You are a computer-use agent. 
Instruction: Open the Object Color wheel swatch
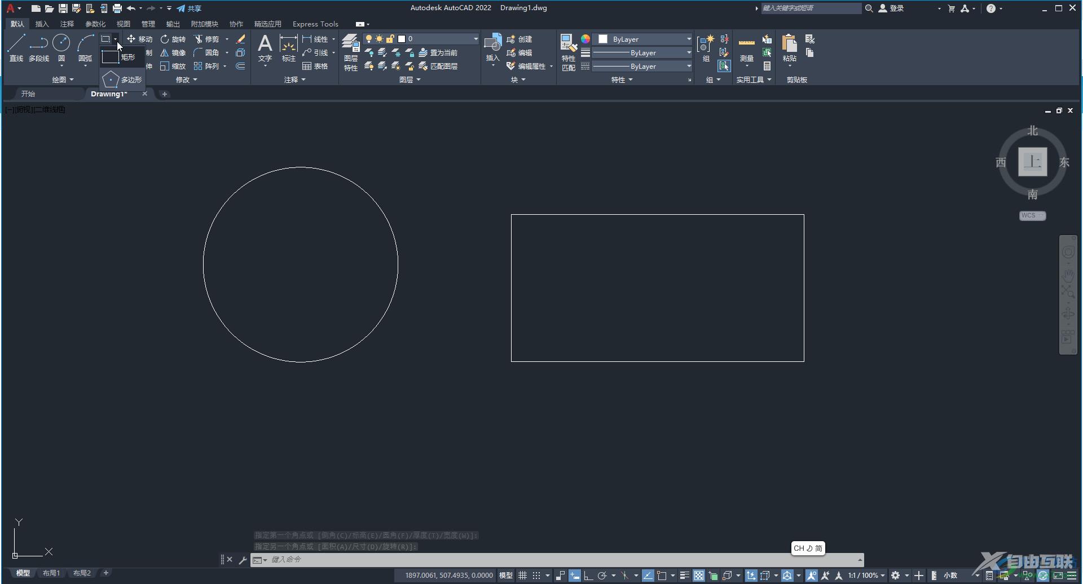[585, 39]
